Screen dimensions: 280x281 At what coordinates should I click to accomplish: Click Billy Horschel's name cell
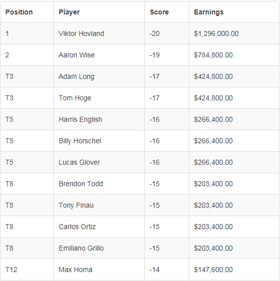80,141
